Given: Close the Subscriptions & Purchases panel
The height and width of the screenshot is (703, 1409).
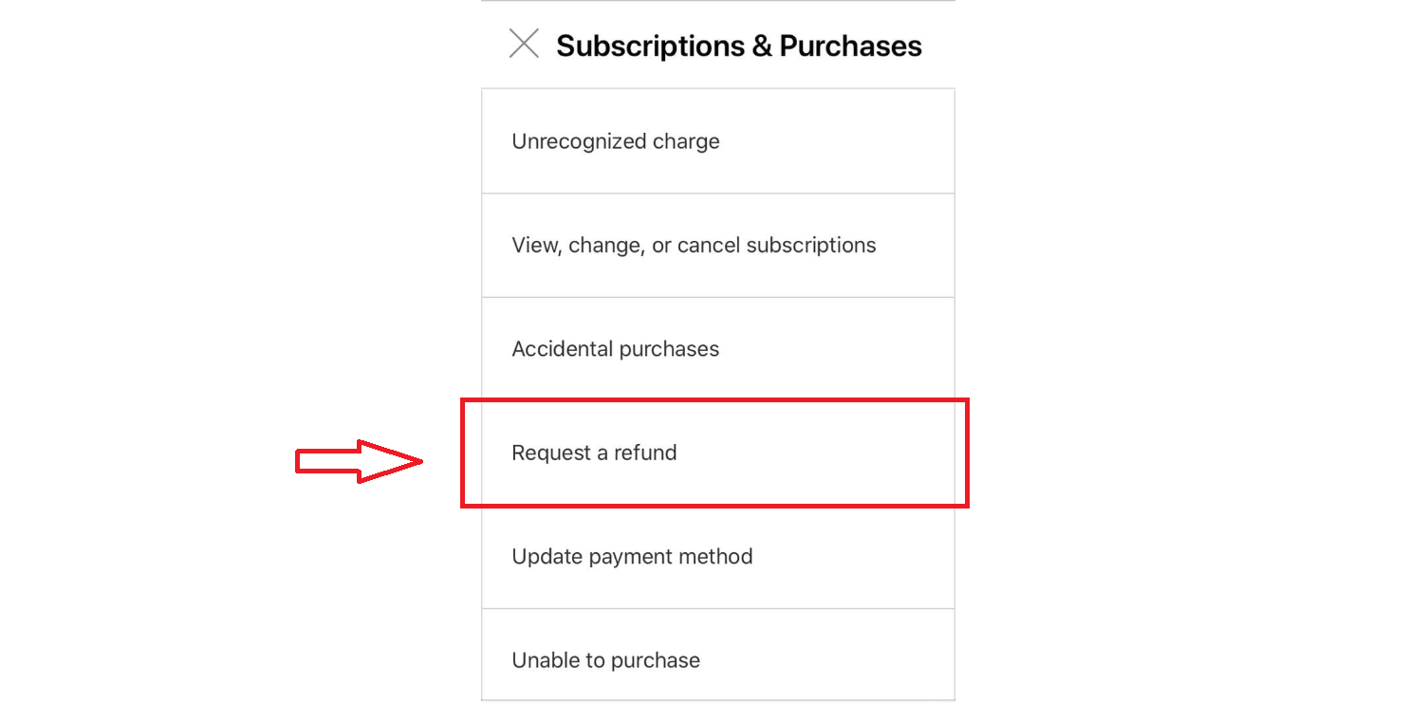Looking at the screenshot, I should (524, 44).
